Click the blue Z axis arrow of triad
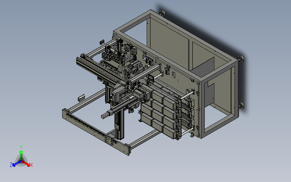Image resolution: width=291 pixels, height=182 pixels. coord(17,164)
